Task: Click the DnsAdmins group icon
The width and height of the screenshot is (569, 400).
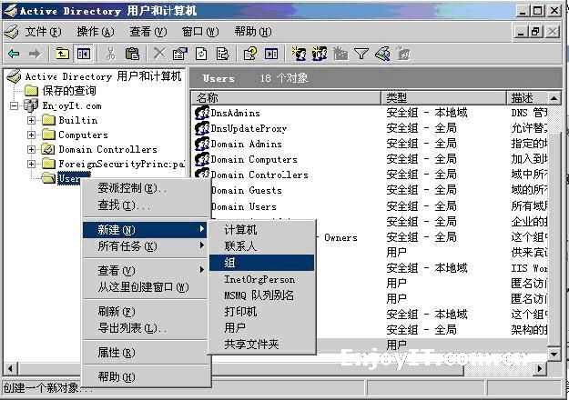Action: (x=202, y=113)
